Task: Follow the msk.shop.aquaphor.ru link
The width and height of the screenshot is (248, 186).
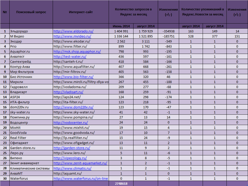Action: 77,51
